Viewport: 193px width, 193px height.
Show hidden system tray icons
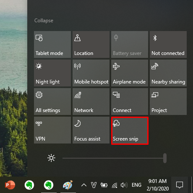84,185
